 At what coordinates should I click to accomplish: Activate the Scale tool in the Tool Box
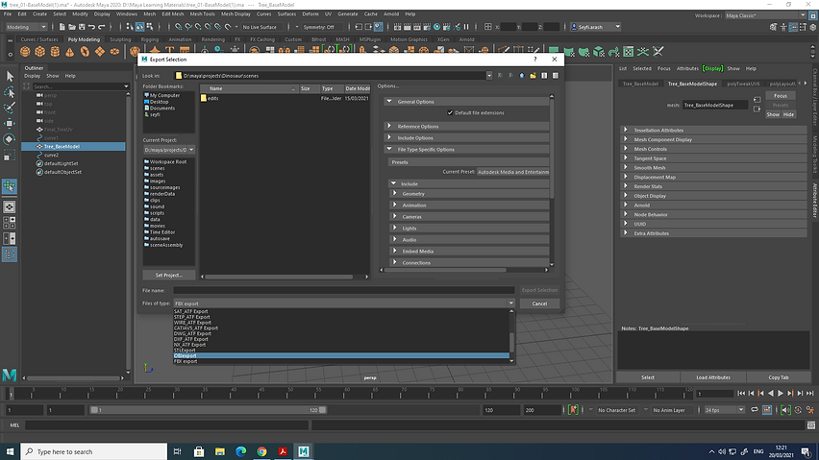[10, 156]
